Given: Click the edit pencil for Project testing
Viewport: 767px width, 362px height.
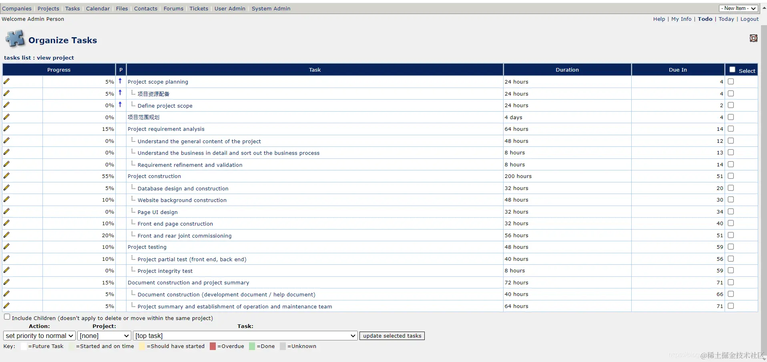Looking at the screenshot, I should pyautogui.click(x=6, y=246).
